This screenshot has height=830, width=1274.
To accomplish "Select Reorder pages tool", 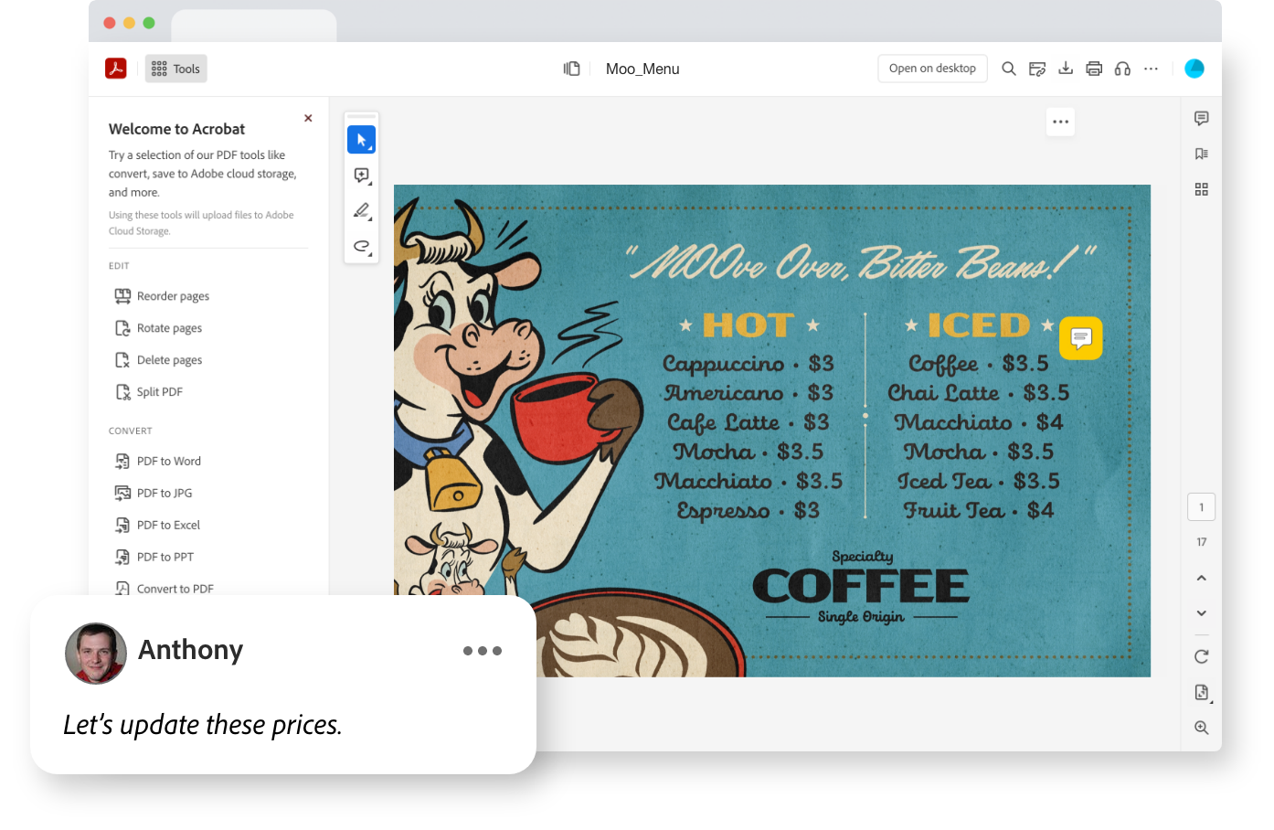I will [163, 296].
